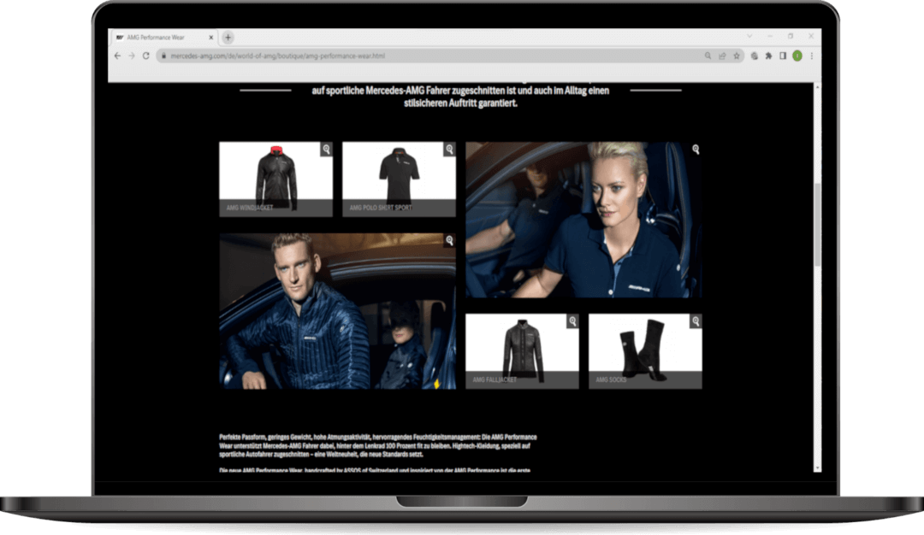The image size is (924, 535).
Task: Open the extensions puzzle icon
Action: pos(768,56)
